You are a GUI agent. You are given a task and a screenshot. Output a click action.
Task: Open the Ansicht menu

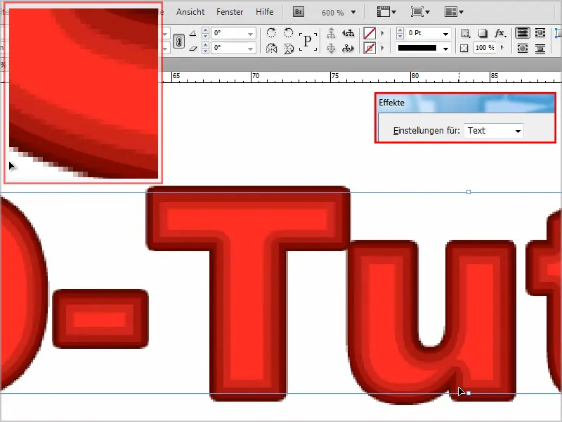click(190, 12)
